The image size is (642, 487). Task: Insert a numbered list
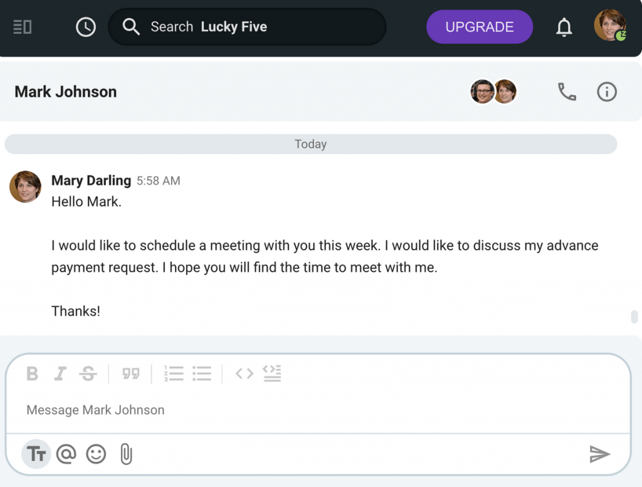click(x=174, y=374)
